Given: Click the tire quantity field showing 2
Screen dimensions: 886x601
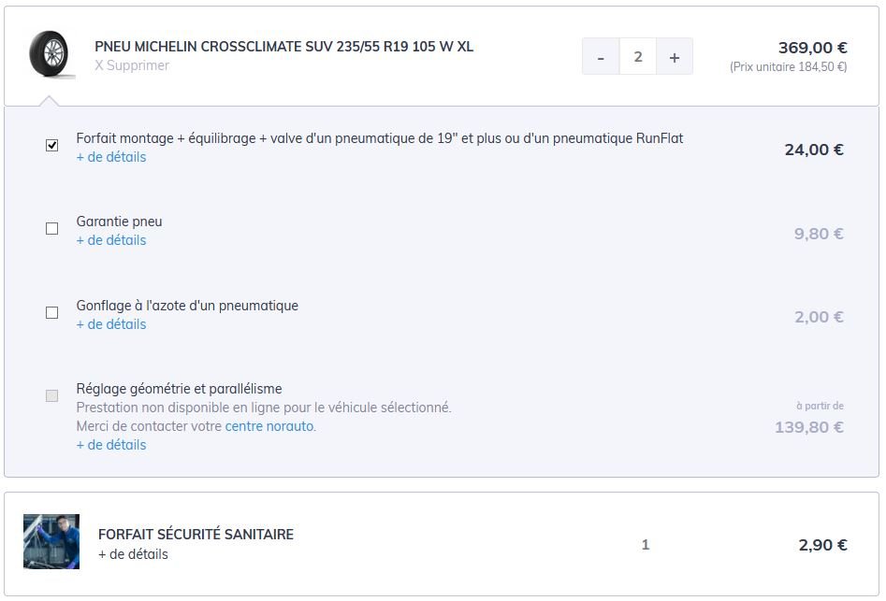Looking at the screenshot, I should coord(638,57).
